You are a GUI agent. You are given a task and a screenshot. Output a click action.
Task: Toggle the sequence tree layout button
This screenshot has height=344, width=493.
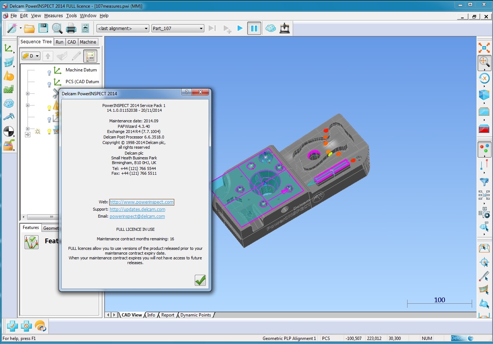tap(90, 56)
